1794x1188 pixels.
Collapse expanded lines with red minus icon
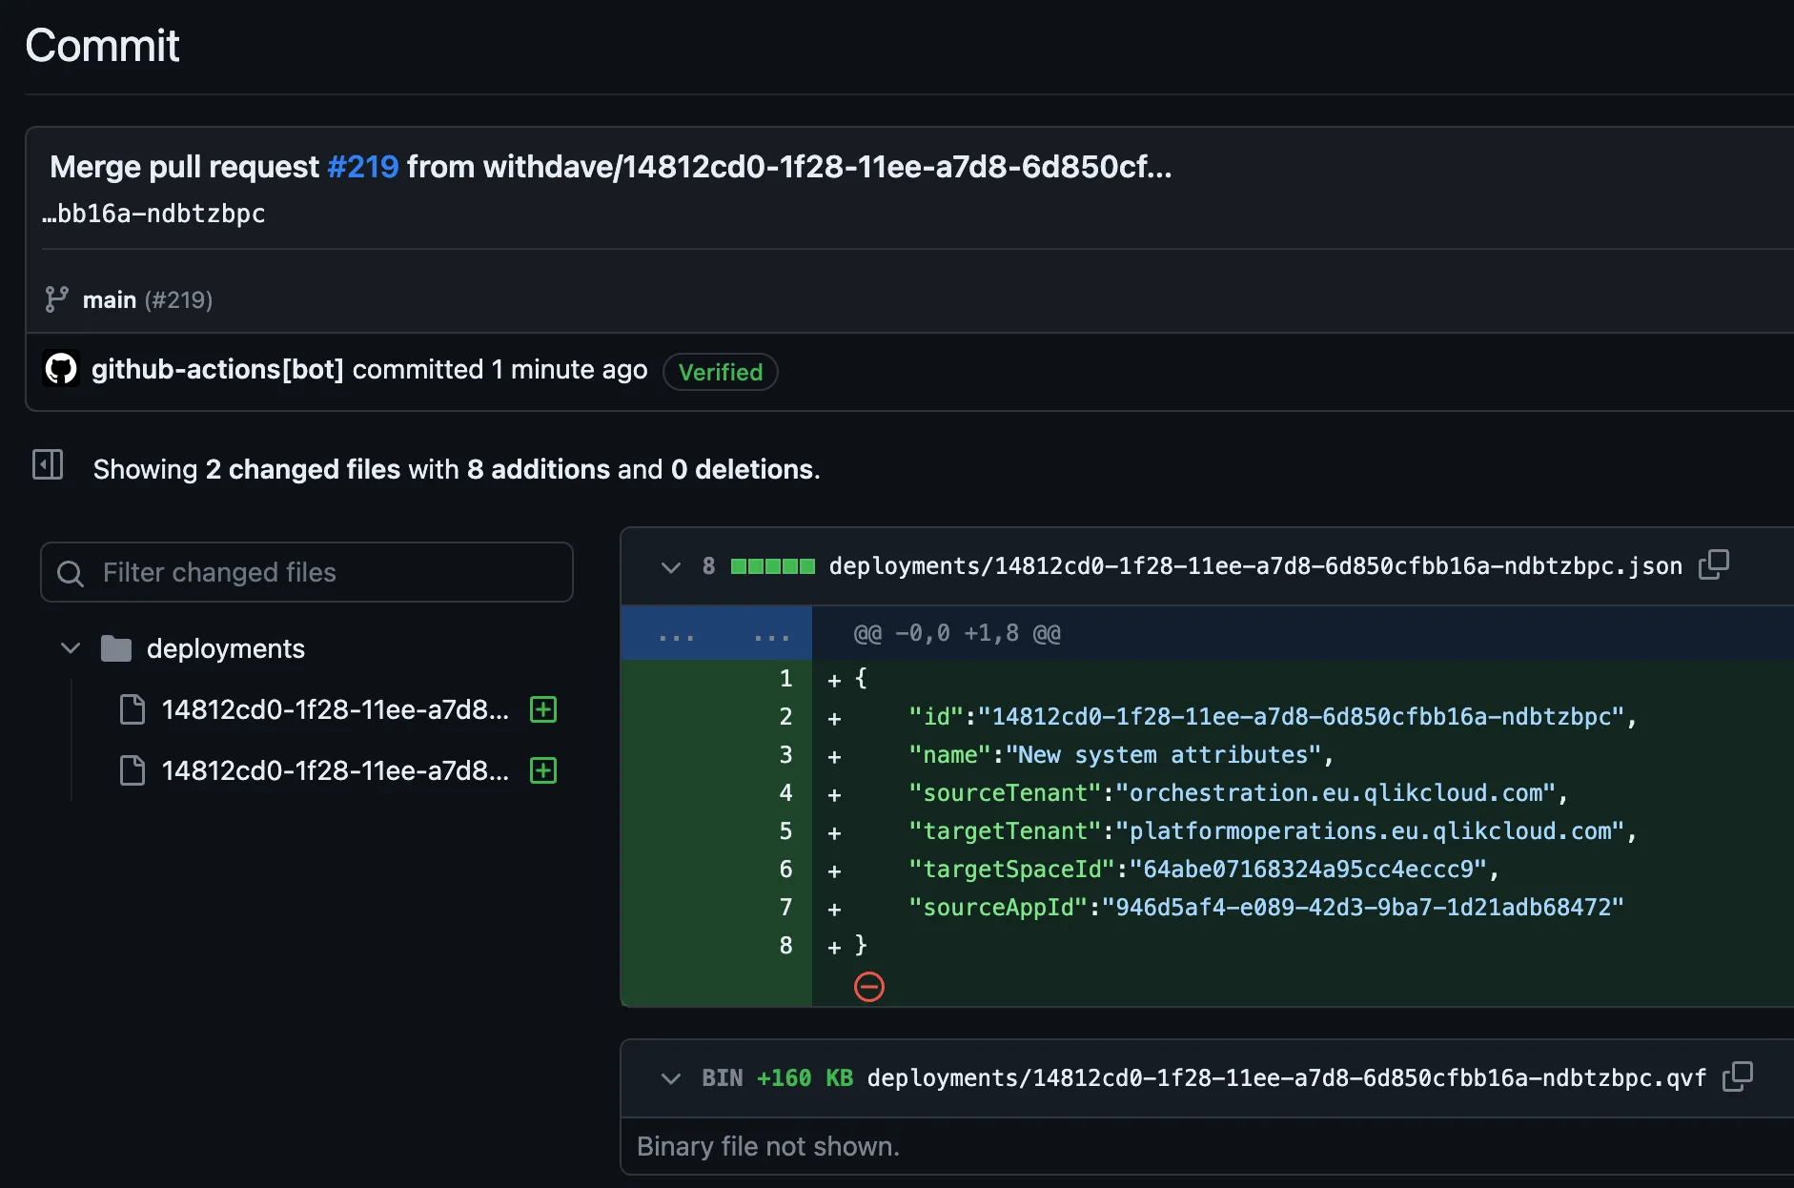(x=868, y=988)
